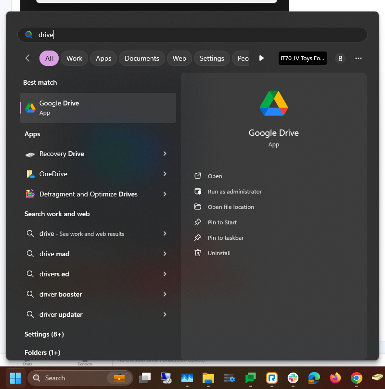The image size is (385, 389).
Task: Expand 'drive - See work and web results' chevron
Action: click(165, 233)
